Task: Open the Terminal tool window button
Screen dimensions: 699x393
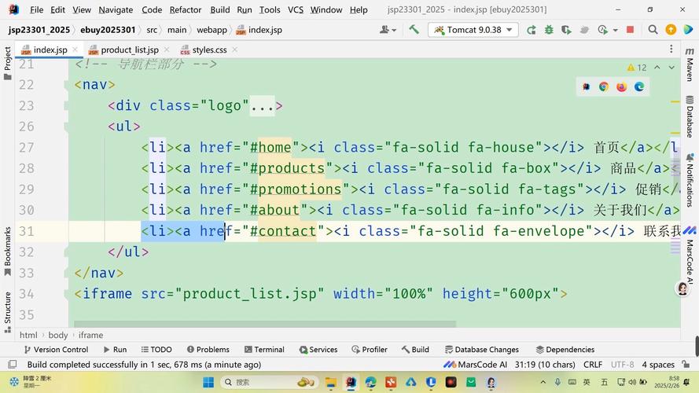Action: (263, 350)
